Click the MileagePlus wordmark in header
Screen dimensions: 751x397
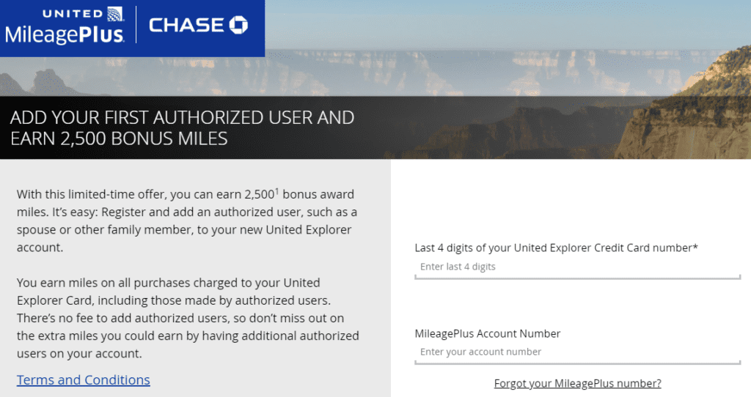[x=65, y=34]
